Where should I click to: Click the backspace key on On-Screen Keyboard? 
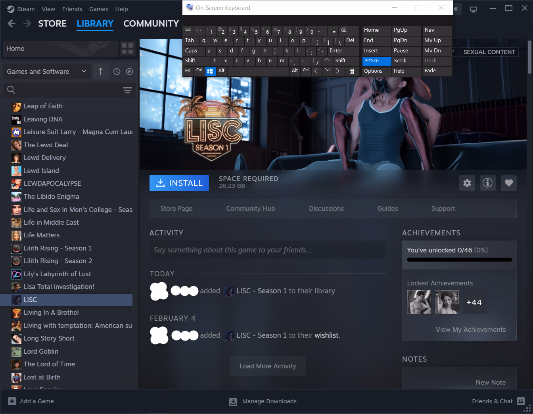(x=349, y=31)
